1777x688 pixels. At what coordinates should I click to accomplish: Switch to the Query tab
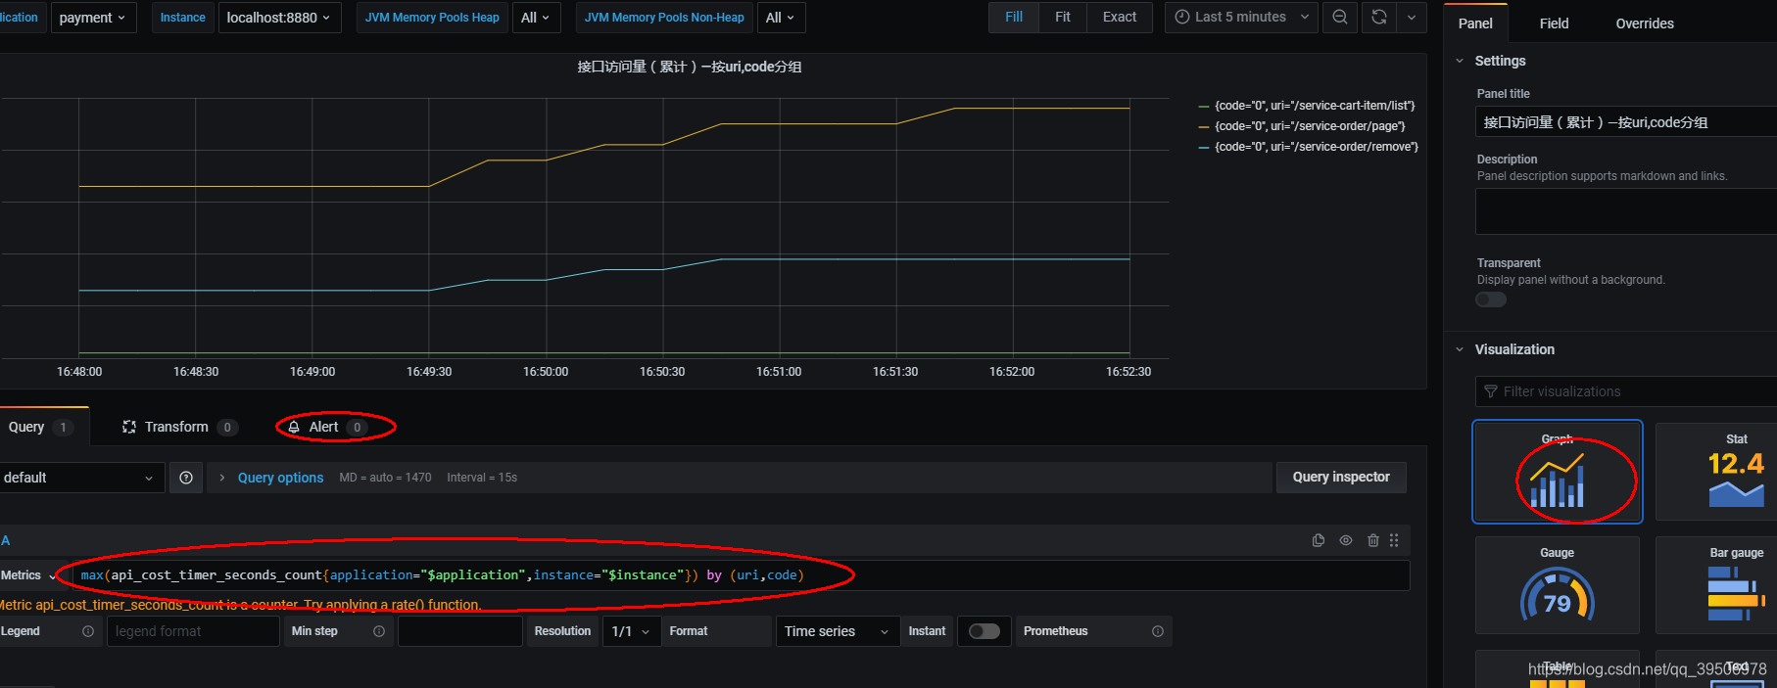pos(40,427)
